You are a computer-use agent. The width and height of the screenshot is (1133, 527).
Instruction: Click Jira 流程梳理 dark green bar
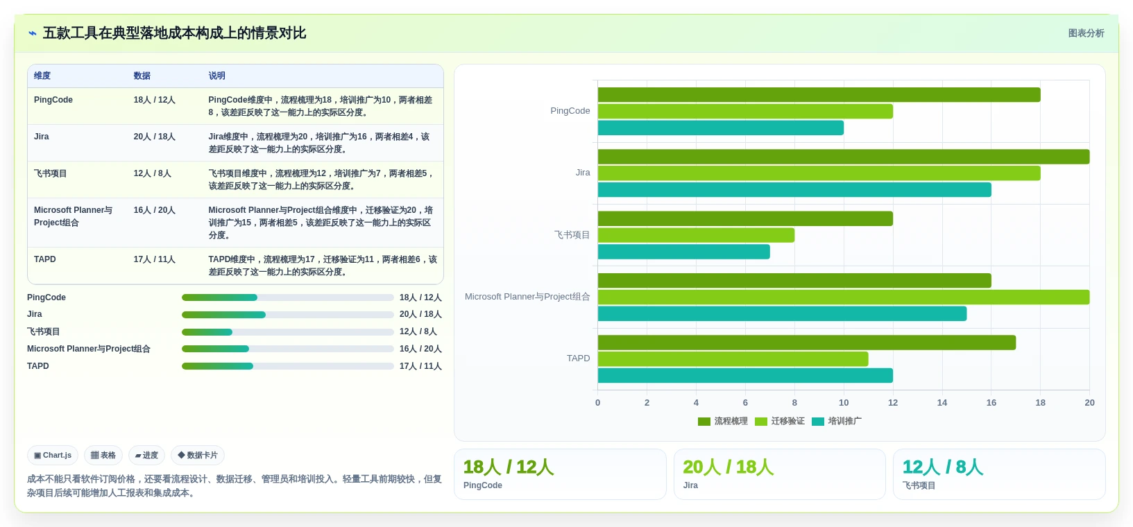[844, 157]
